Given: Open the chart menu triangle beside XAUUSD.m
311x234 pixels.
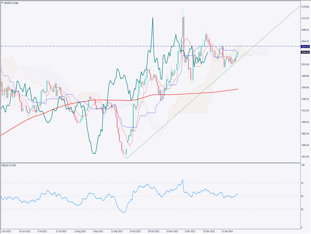Looking at the screenshot, I should (x=2, y=3).
